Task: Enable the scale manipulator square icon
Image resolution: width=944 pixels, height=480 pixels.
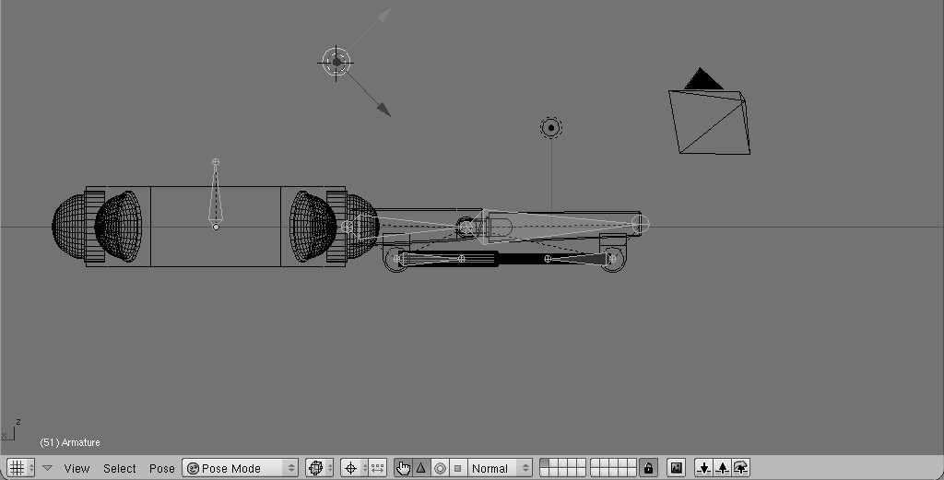Action: 457,468
